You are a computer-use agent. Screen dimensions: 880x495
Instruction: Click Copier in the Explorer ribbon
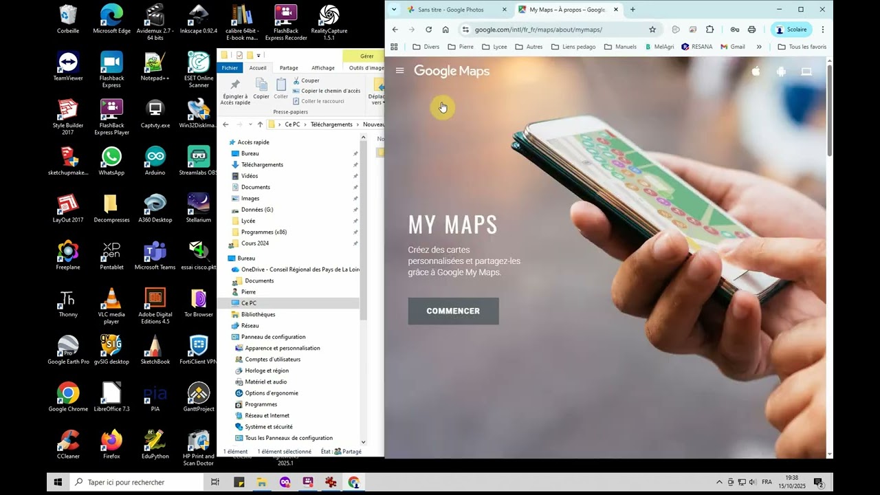click(x=261, y=89)
